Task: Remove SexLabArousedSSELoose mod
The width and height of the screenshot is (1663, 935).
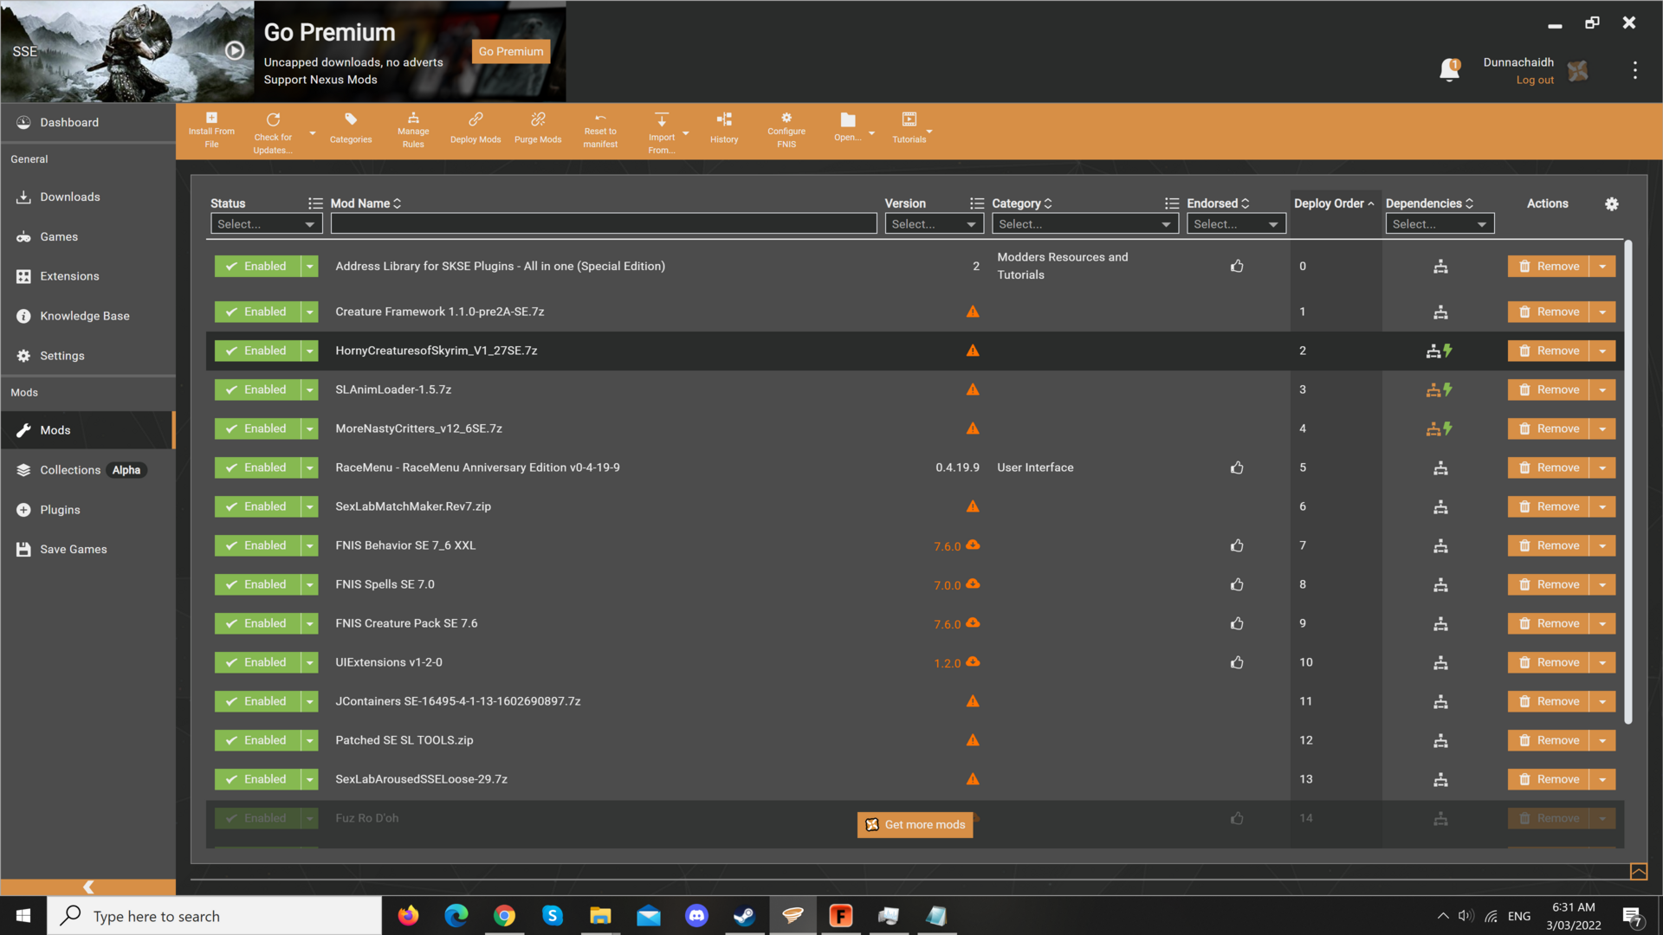Action: [x=1549, y=779]
